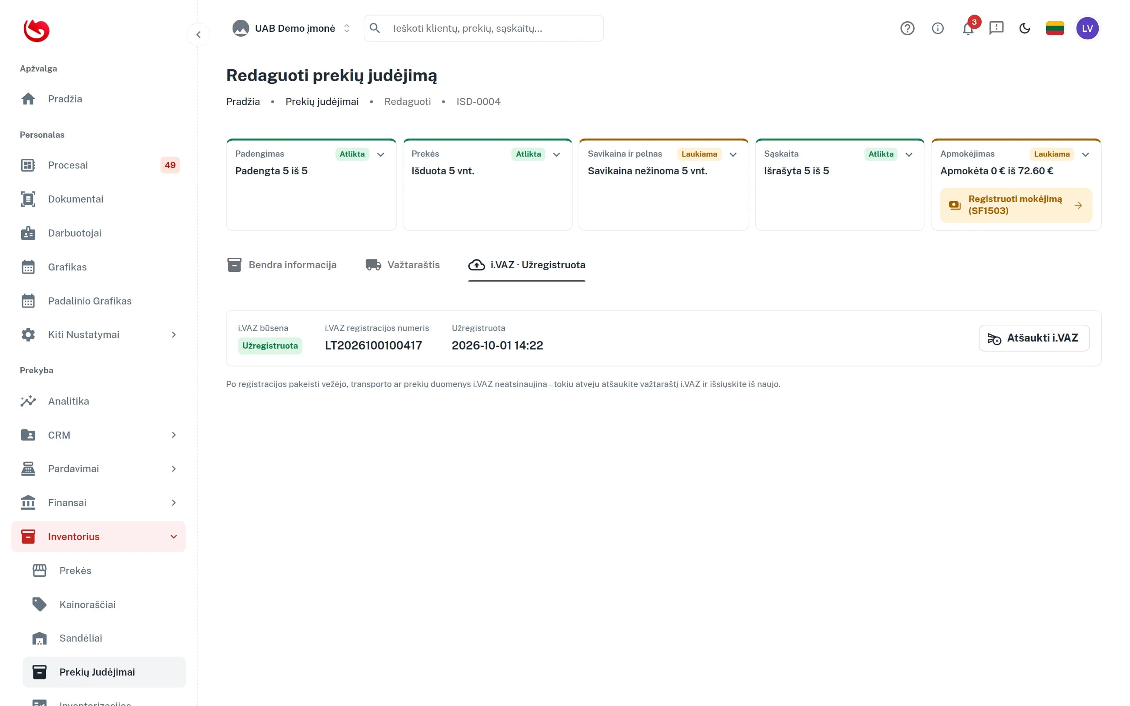Focus the Ieškoti klientų search field
The width and height of the screenshot is (1130, 706).
(x=483, y=29)
